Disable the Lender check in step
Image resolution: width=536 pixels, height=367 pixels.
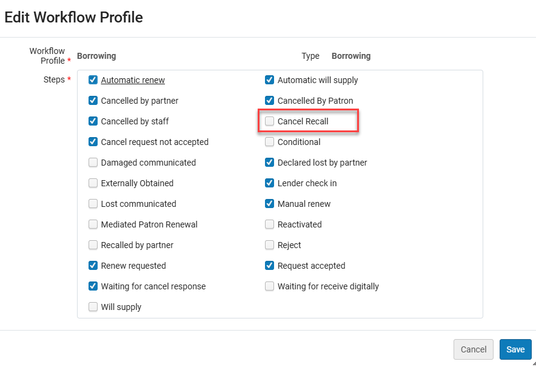[269, 183]
